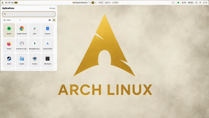Switch launcher to grid view
Image resolution: width=209 pixels, height=118 pixels.
coord(54,20)
